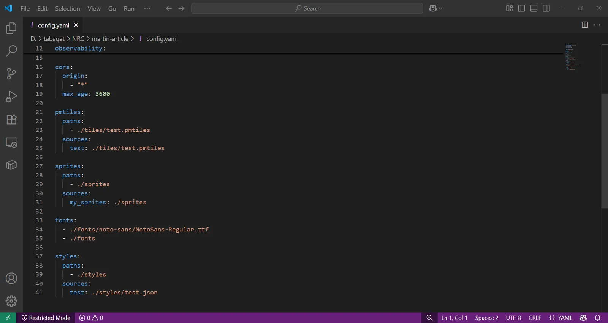Open the Run menu
Screen dimensions: 608x323
[129, 8]
